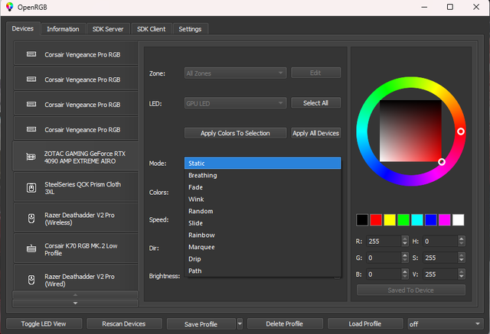
Task: Pick the yellow color swatch
Action: point(390,220)
